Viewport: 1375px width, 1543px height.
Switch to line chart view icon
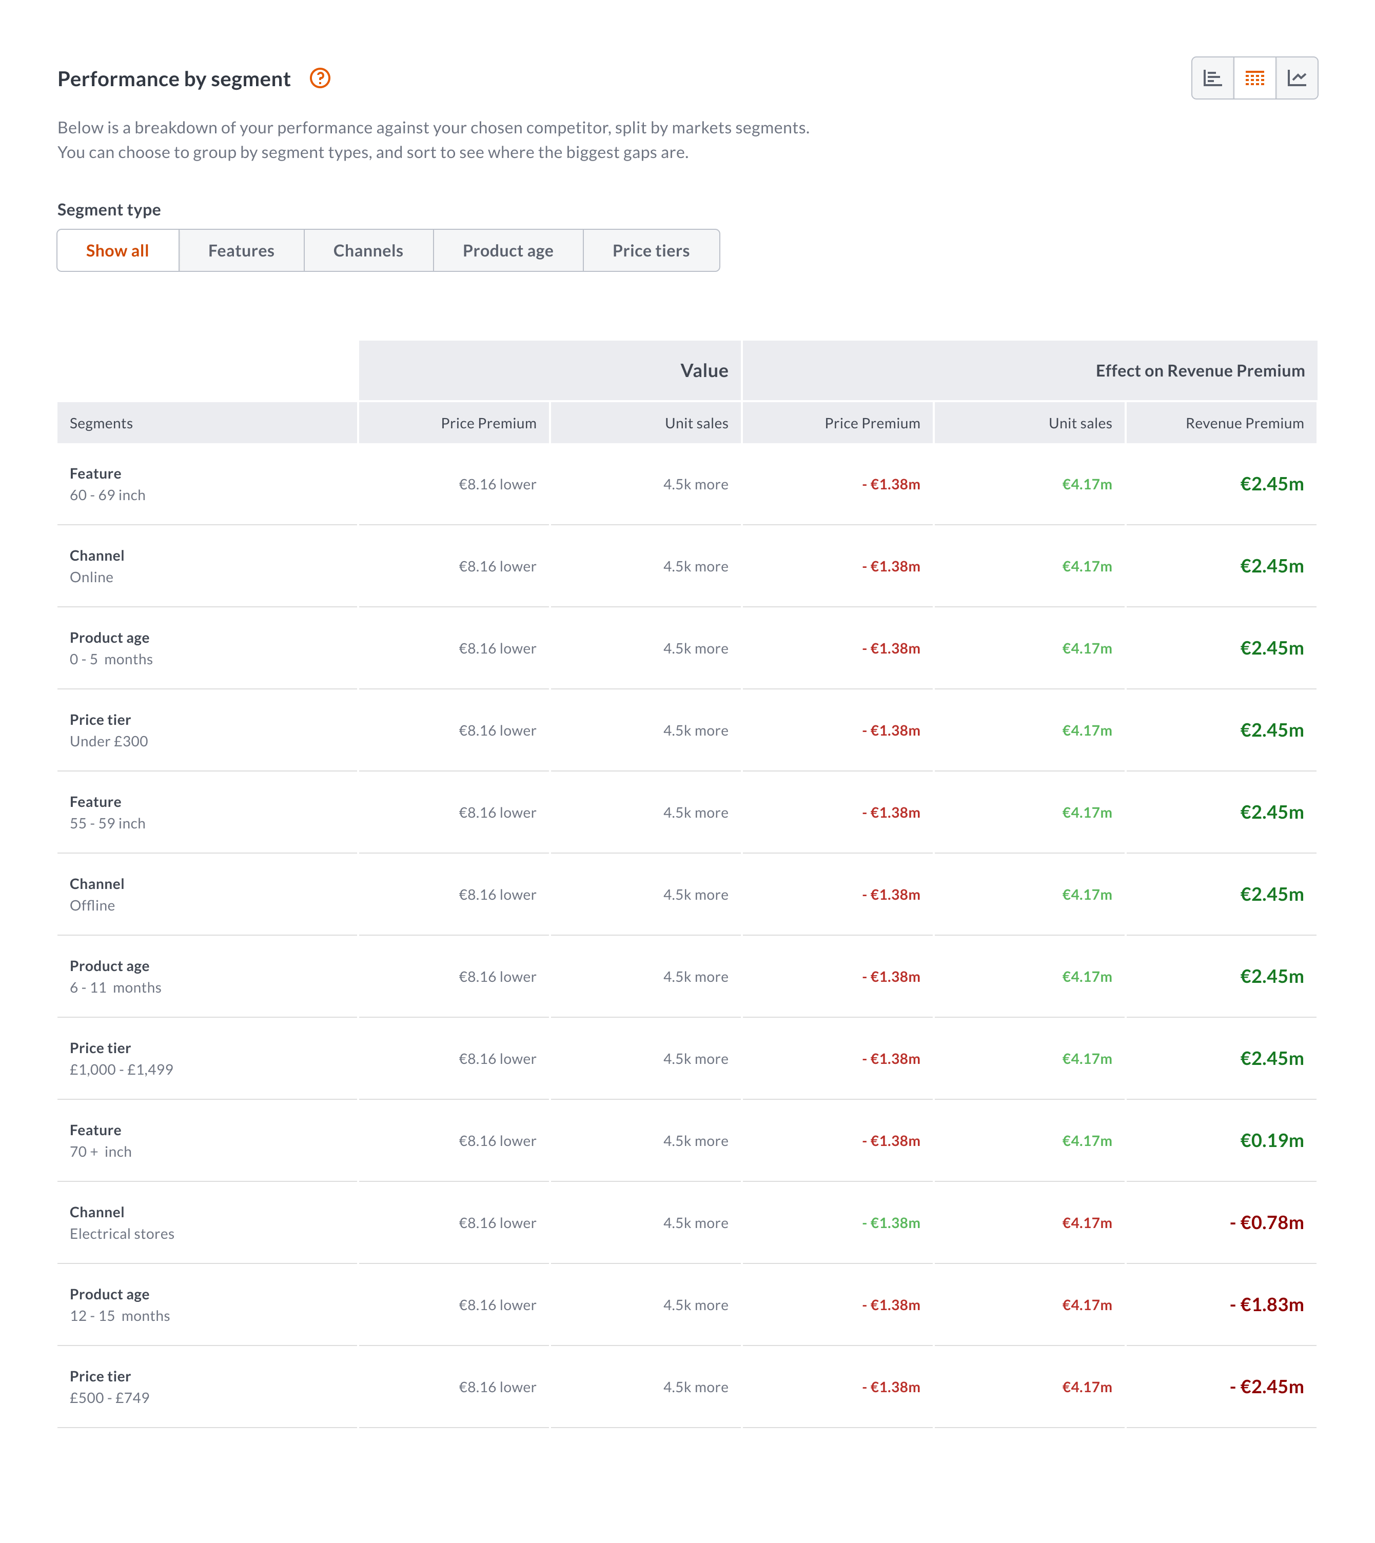click(1297, 78)
